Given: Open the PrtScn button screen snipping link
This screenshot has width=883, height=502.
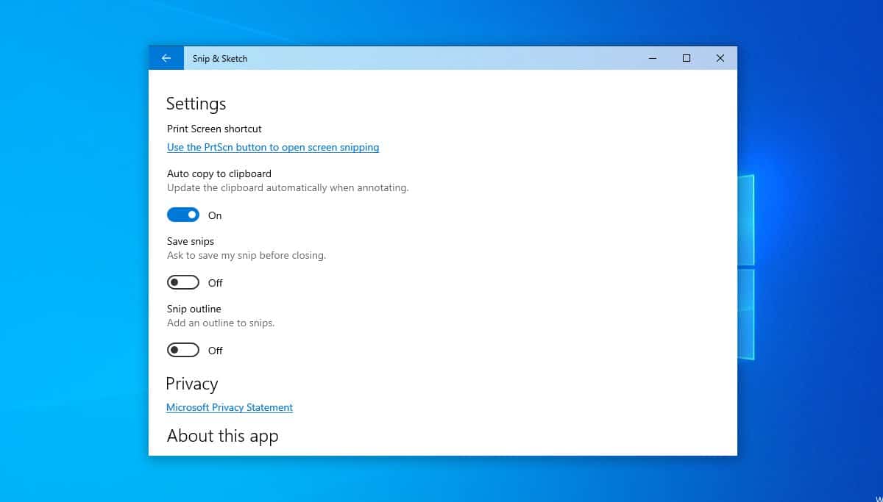Looking at the screenshot, I should tap(273, 147).
